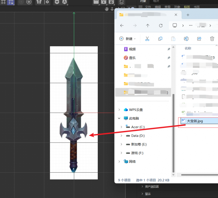
Task: Click hamburger menu icon in object manager
Action: (x=140, y=7)
